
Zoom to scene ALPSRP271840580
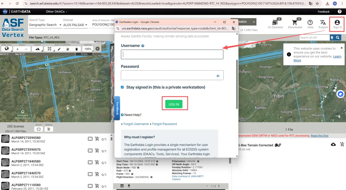click(90, 162)
